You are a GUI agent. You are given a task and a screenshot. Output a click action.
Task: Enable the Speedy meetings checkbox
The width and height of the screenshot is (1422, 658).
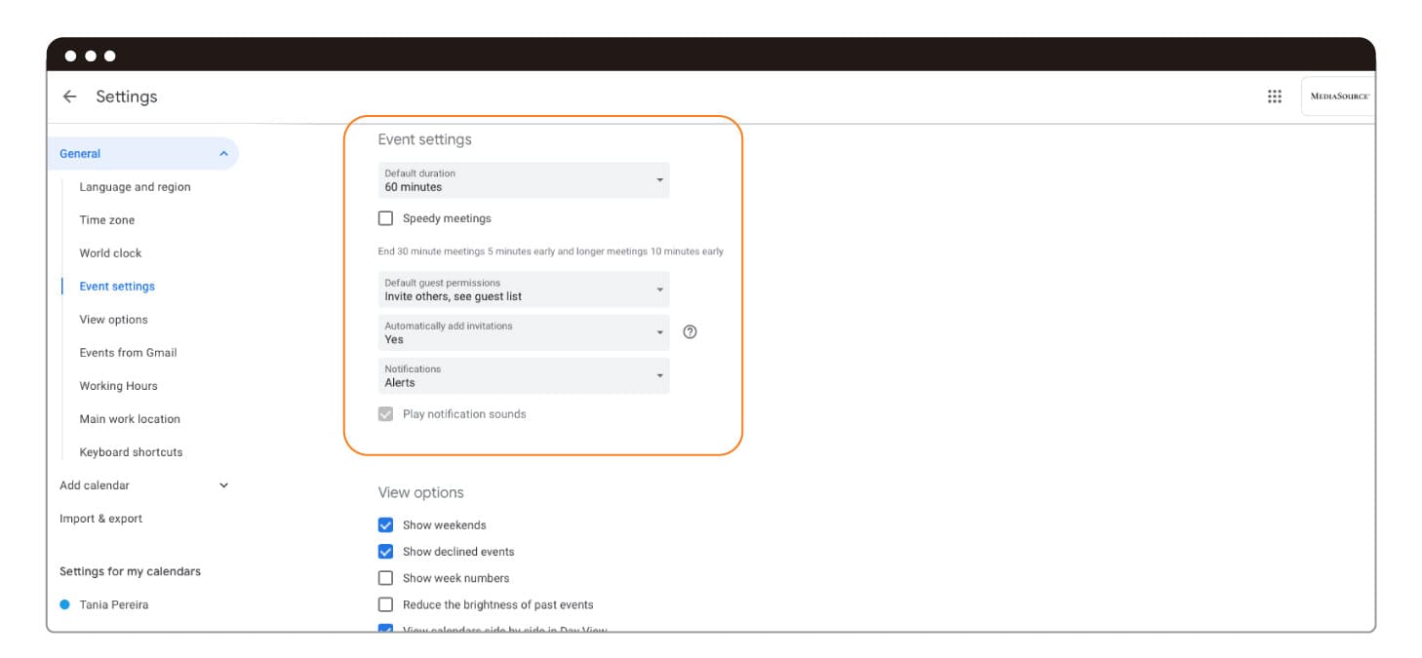385,218
